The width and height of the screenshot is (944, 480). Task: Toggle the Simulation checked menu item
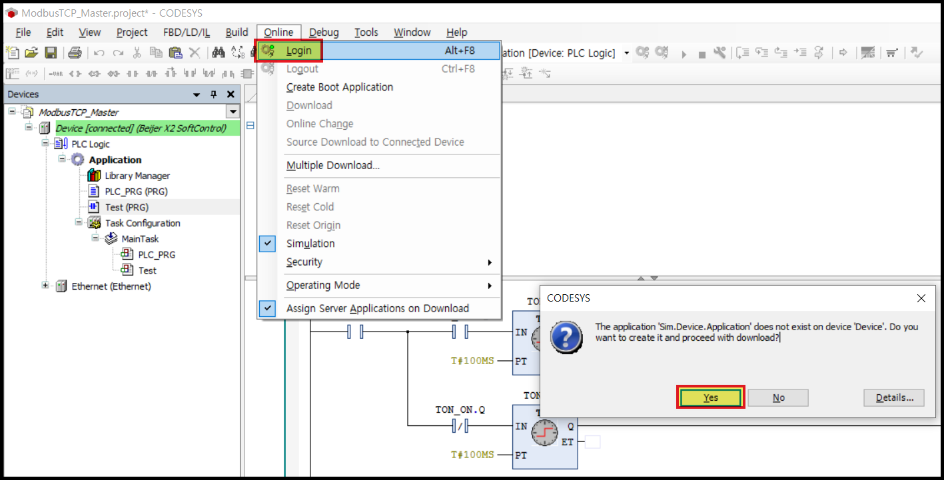tap(310, 244)
